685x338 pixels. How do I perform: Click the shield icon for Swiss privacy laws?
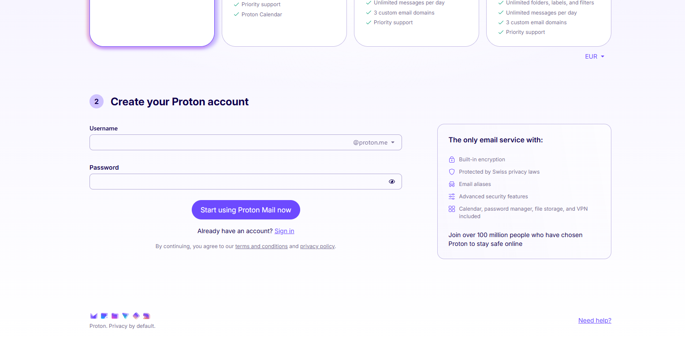coord(451,172)
